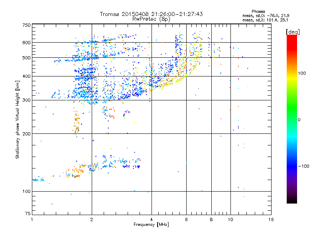Click the y-axis tick label '750'
319x239 pixels.
tap(27, 25)
